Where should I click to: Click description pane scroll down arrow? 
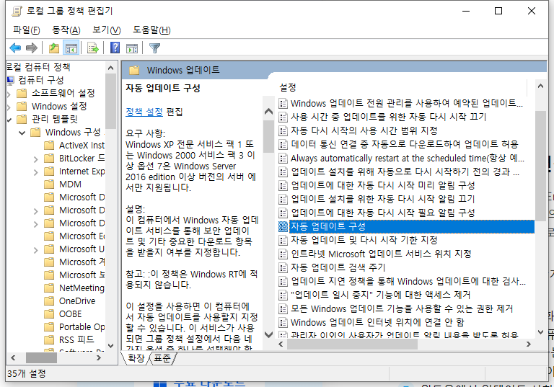point(269,334)
